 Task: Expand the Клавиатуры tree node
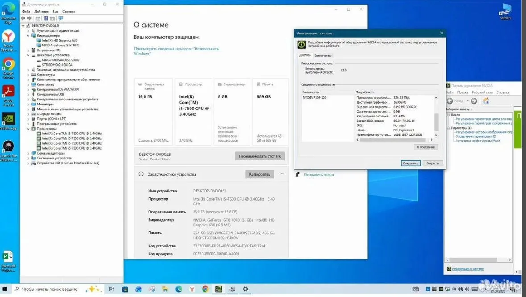(x=28, y=75)
